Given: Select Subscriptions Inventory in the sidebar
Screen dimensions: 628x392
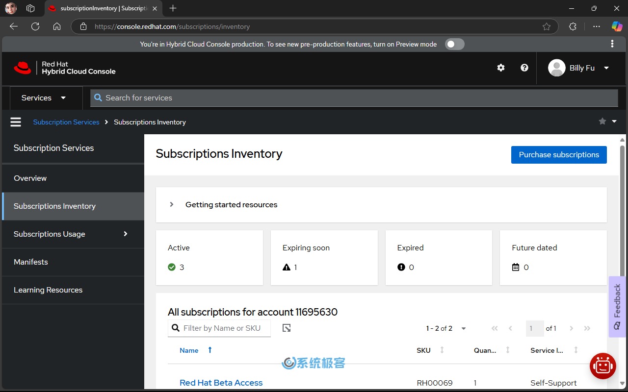Looking at the screenshot, I should [x=73, y=206].
